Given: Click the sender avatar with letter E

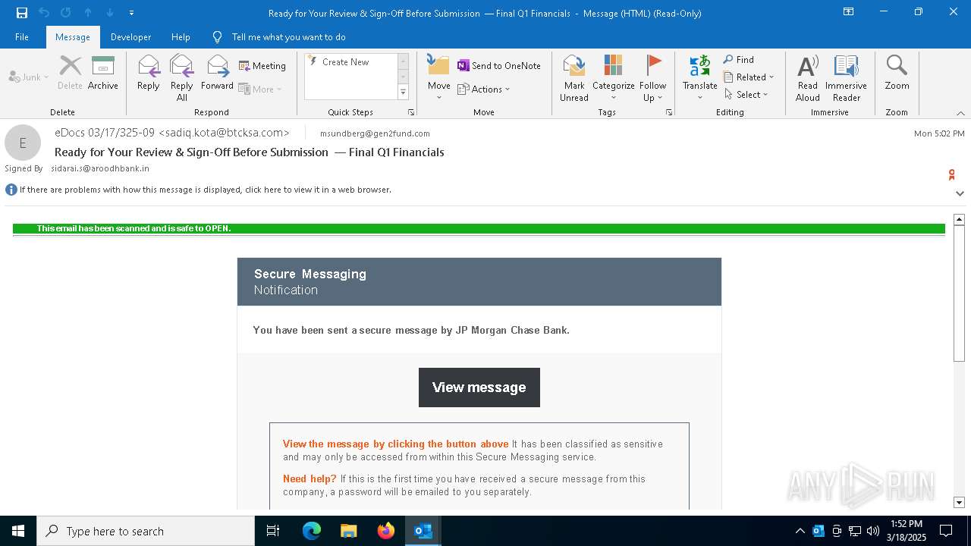Looking at the screenshot, I should pos(23,143).
